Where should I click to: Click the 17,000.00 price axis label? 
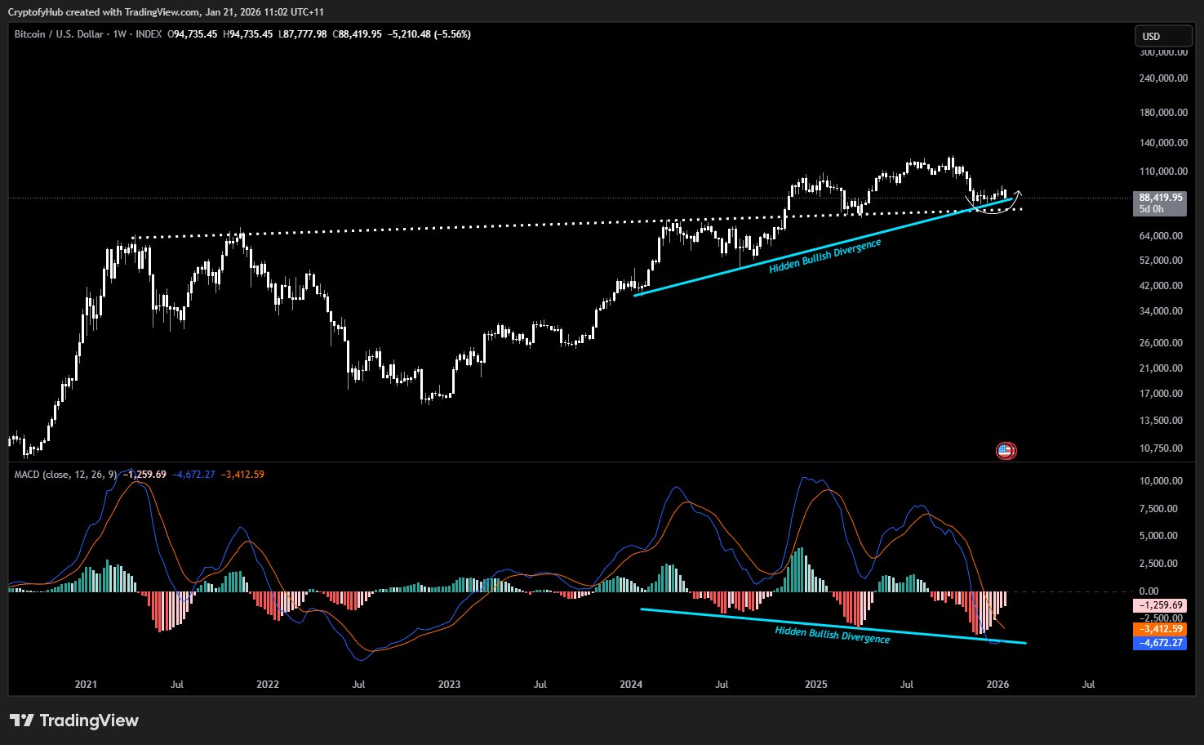(x=1161, y=394)
